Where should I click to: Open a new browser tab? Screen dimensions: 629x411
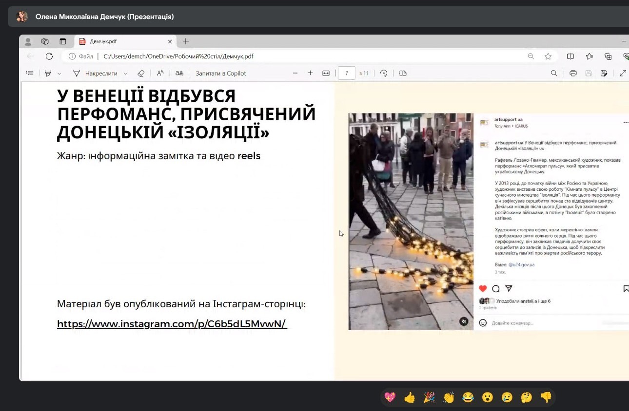[186, 41]
